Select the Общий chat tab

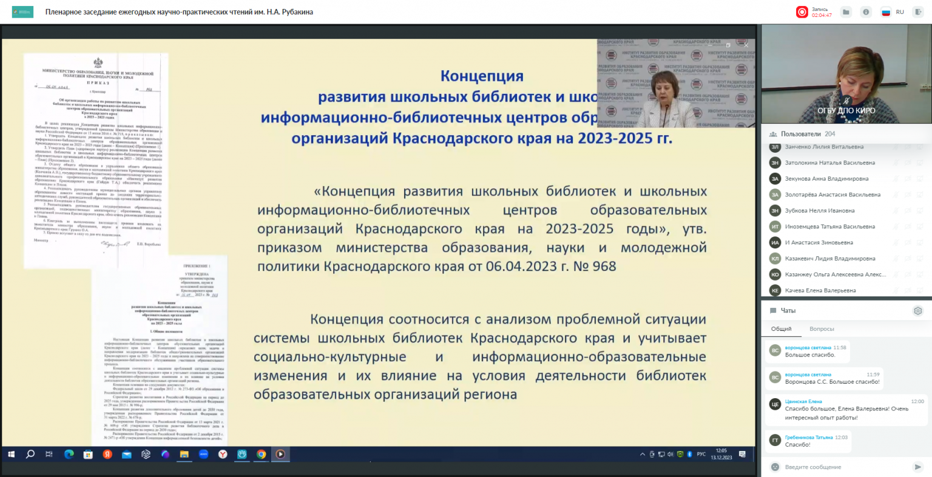[x=781, y=329]
